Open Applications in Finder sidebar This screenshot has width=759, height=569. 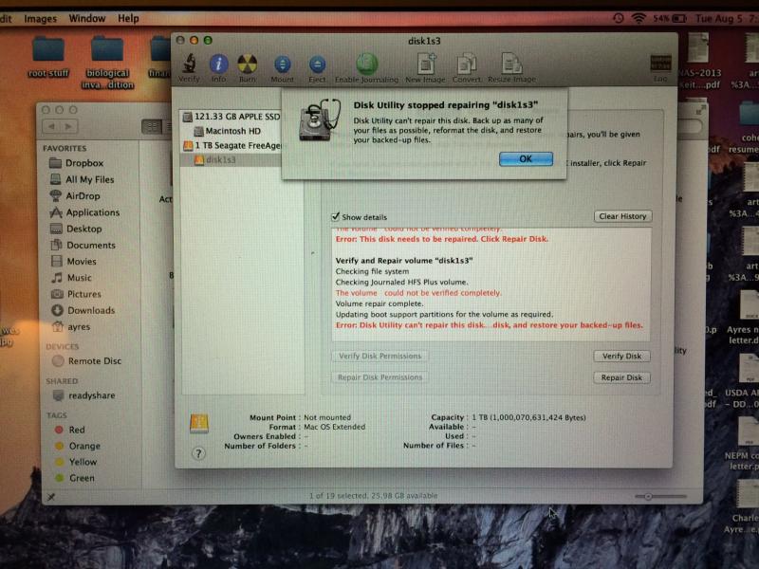click(x=84, y=212)
